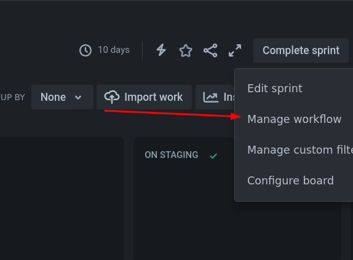This screenshot has width=353, height=260.
Task: Open the Group by None dropdown
Action: coord(62,97)
